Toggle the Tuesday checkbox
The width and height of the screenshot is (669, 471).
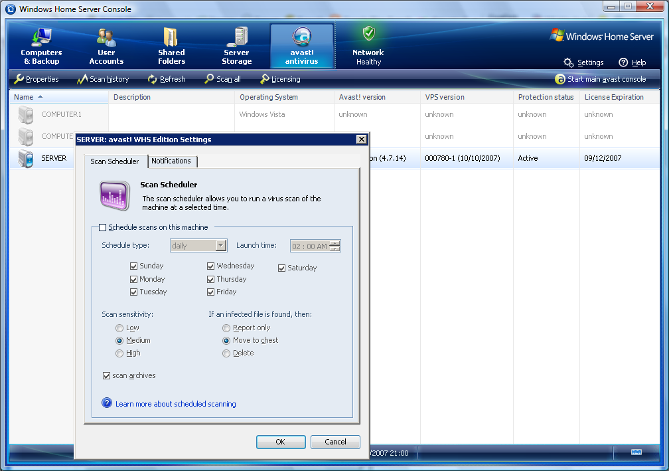pos(134,292)
